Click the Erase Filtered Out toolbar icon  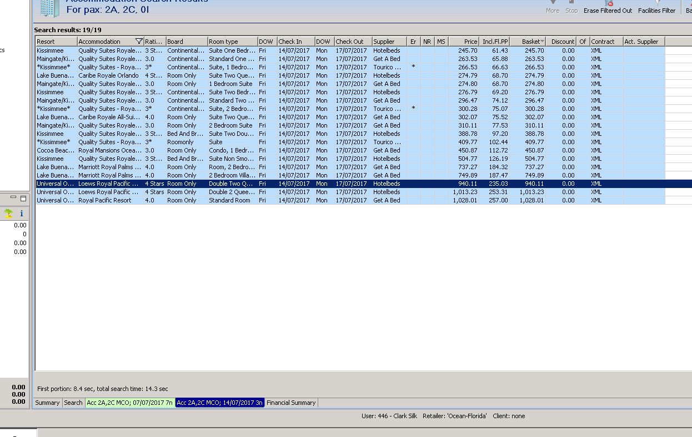pyautogui.click(x=610, y=3)
